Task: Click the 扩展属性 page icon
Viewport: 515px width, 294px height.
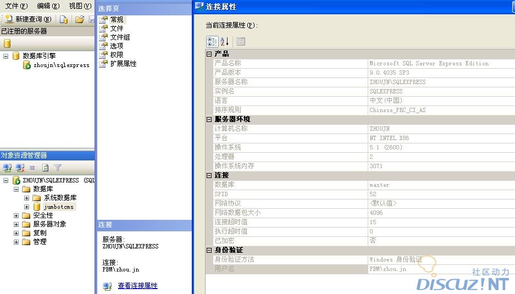Action: [x=103, y=64]
